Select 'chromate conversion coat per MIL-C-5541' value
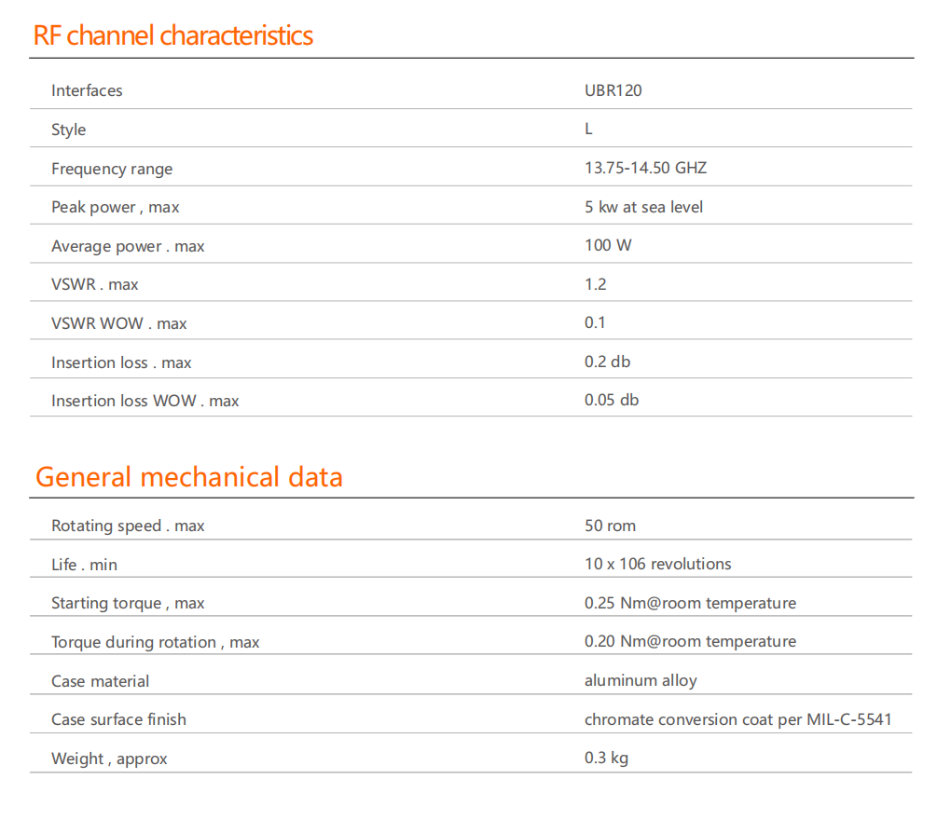The image size is (937, 820). coord(738,719)
